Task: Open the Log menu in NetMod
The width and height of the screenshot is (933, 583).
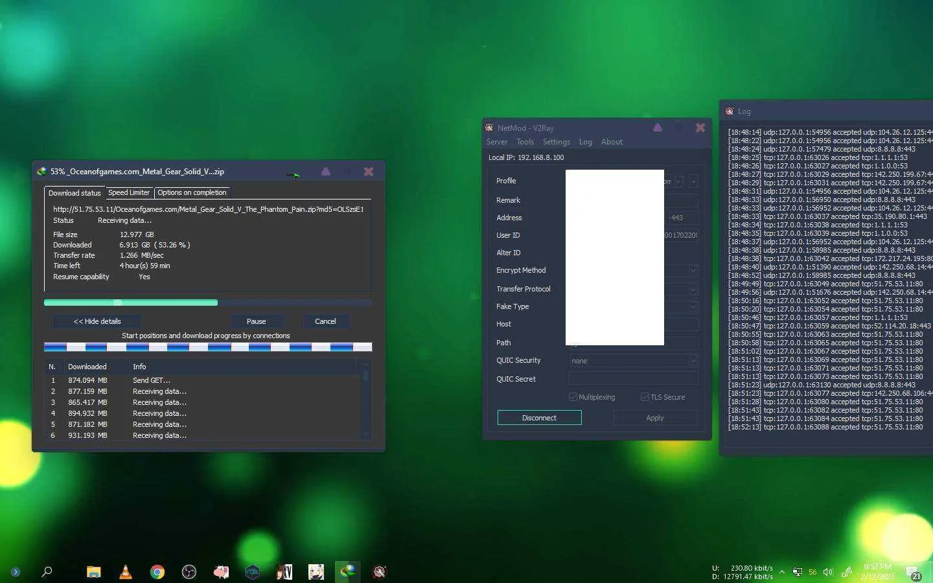Action: [x=586, y=142]
